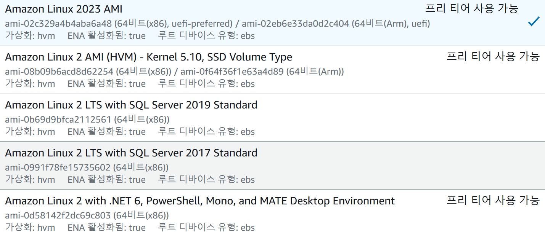Choose Amazon Linux 2 LTS with SQL Server 2019 Standard

[x=131, y=105]
